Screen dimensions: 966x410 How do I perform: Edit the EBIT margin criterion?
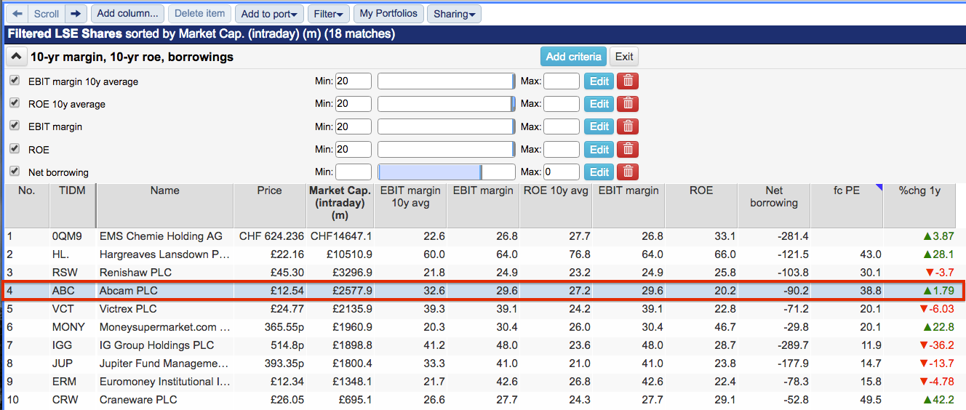[599, 126]
